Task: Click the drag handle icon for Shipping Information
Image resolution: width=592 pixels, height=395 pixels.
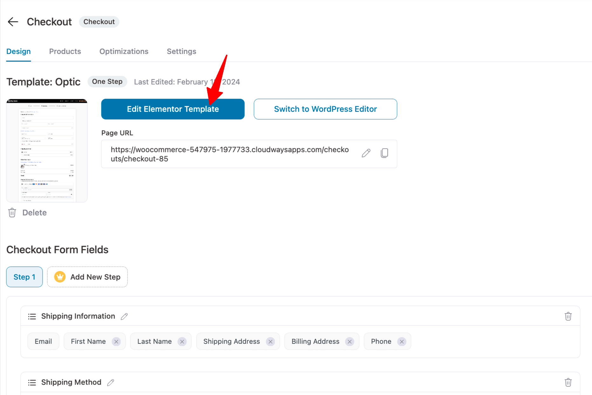Action: (x=32, y=317)
